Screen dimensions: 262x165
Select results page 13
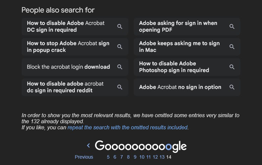(162, 157)
